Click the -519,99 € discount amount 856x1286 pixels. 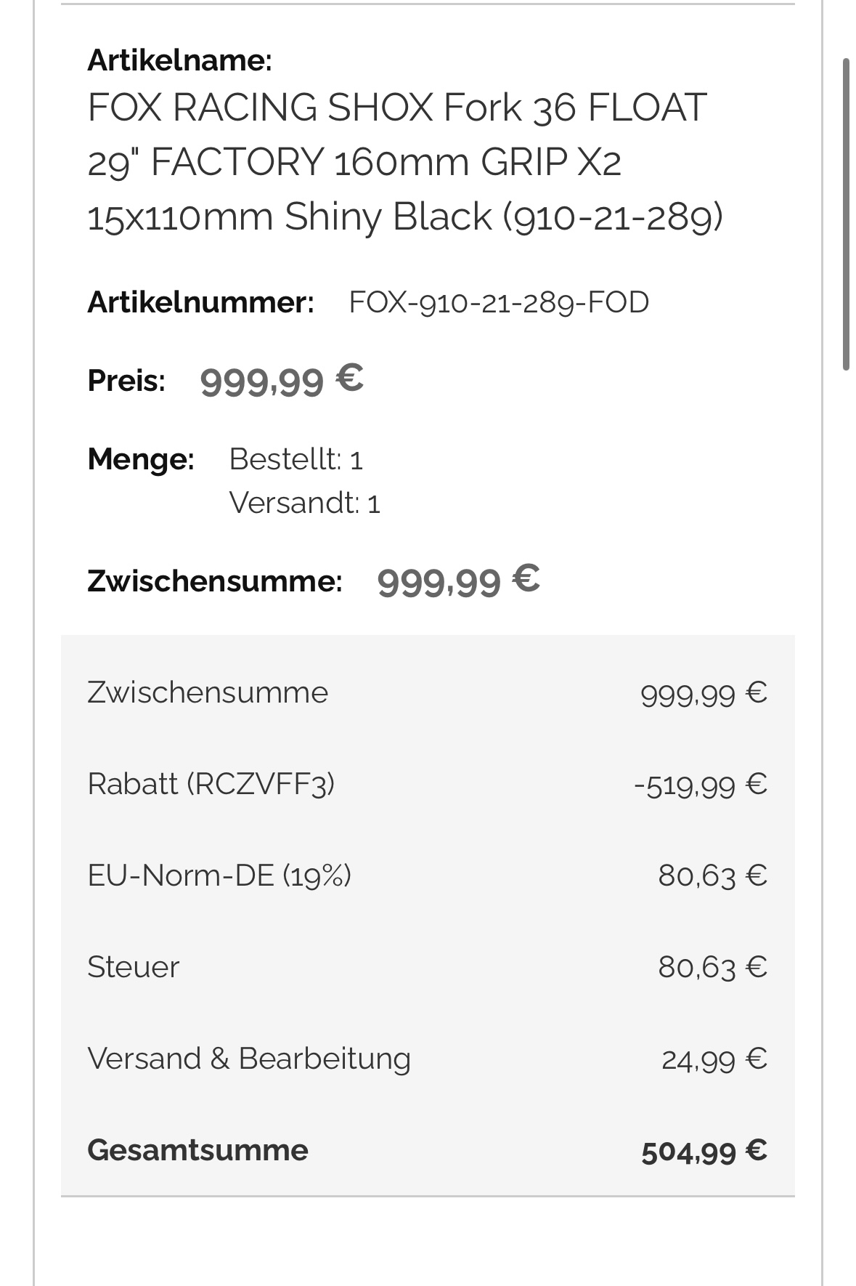pos(700,785)
